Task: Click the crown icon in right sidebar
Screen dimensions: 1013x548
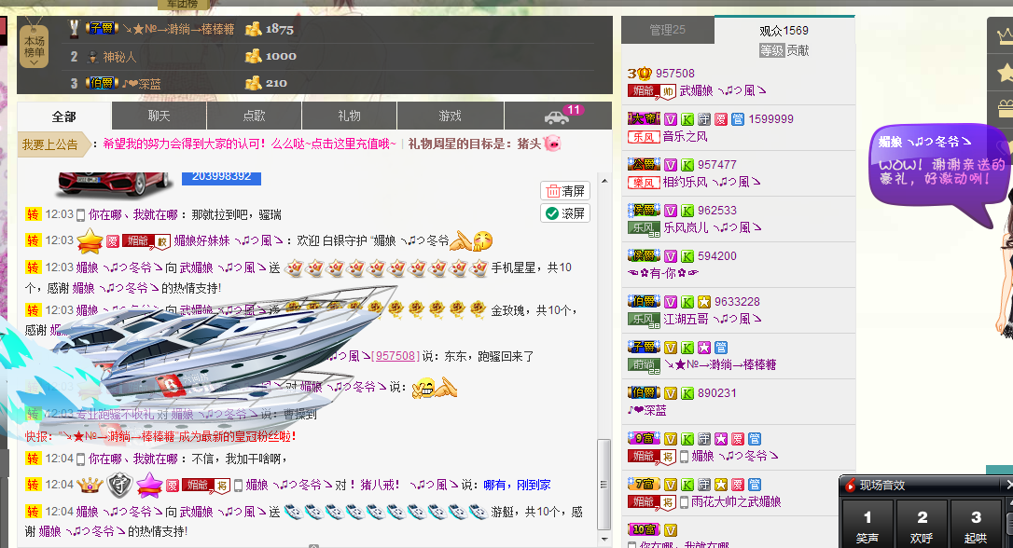Action: point(1006,36)
